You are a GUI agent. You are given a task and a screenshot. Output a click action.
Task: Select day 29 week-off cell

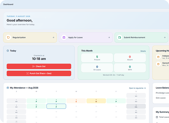136,117
